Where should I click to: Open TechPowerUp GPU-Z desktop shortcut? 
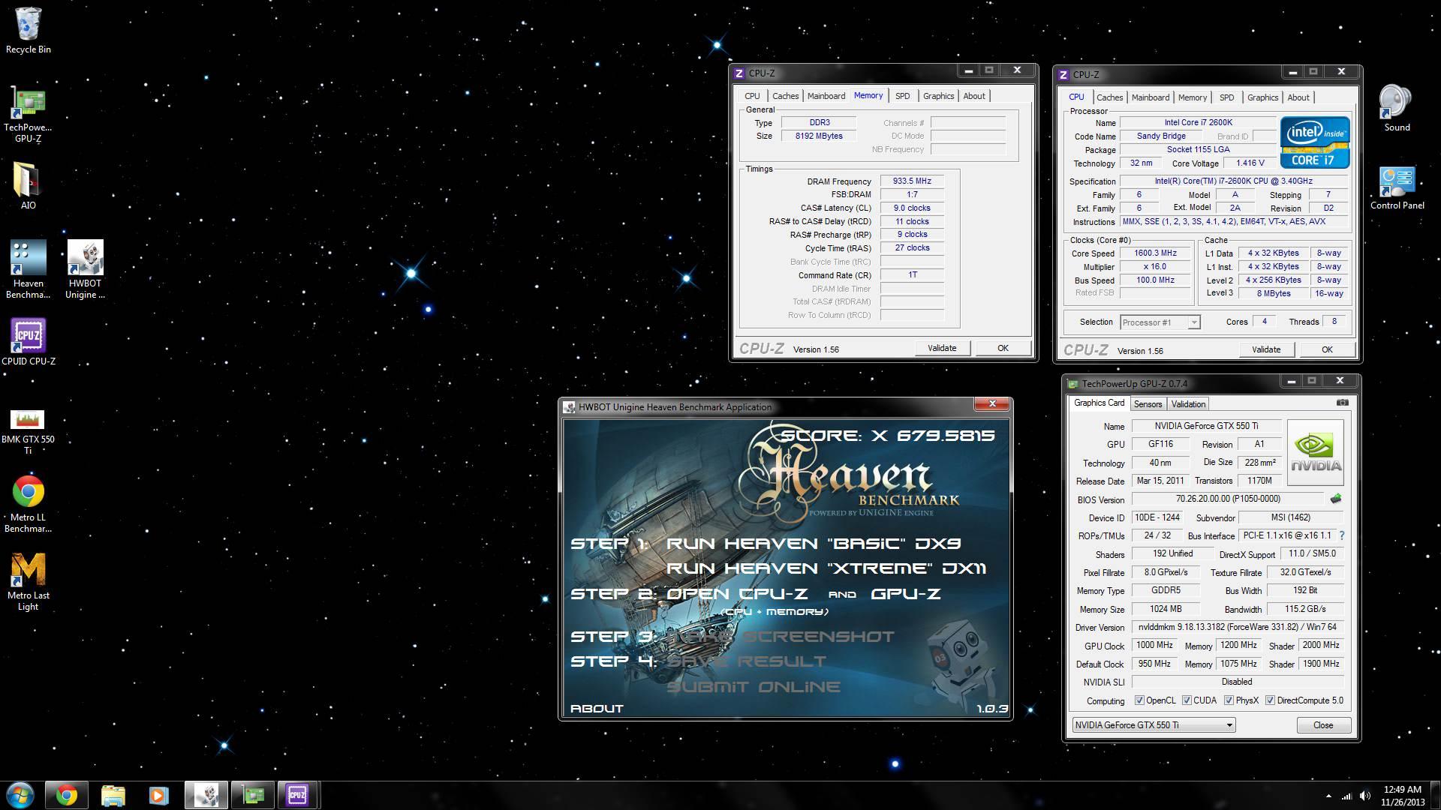coord(28,114)
